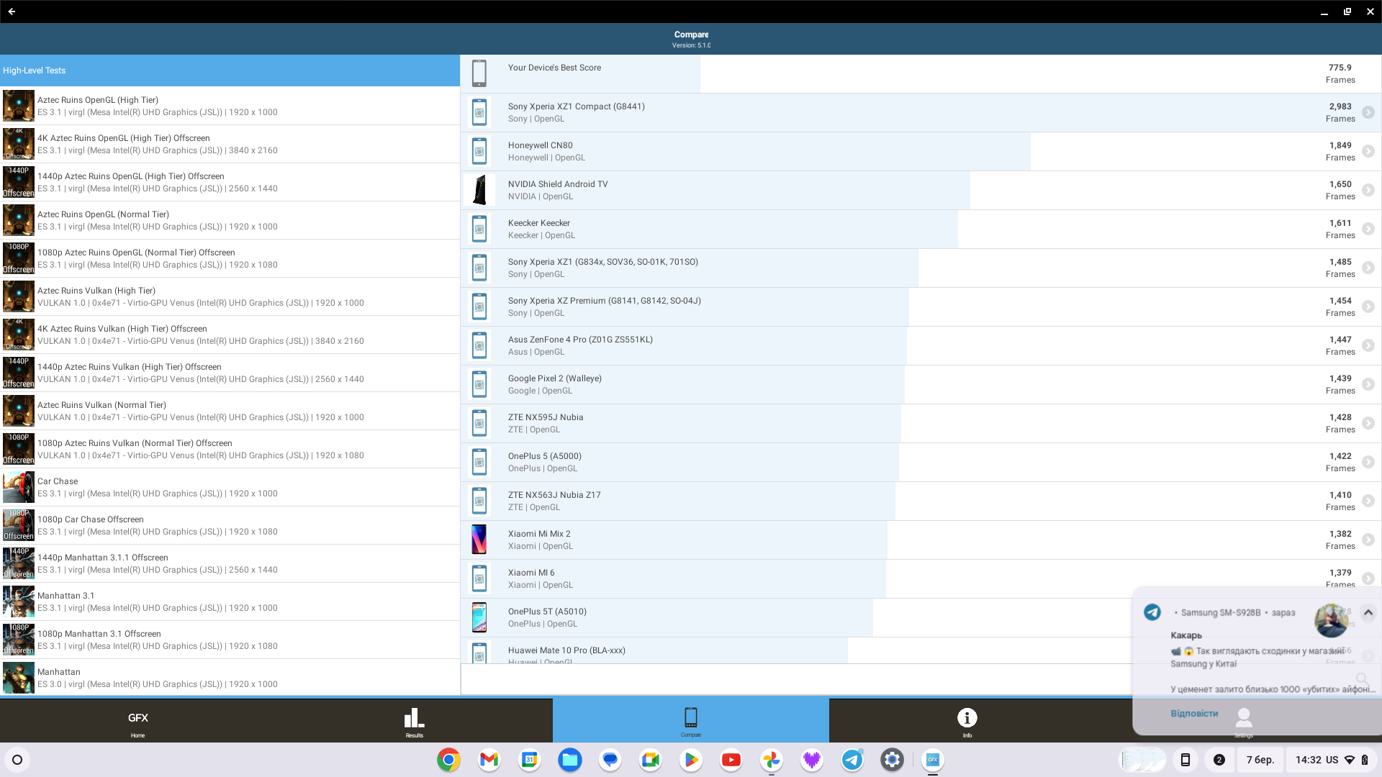Click the back arrow in title bar
Viewport: 1382px width, 777px height.
click(x=12, y=12)
